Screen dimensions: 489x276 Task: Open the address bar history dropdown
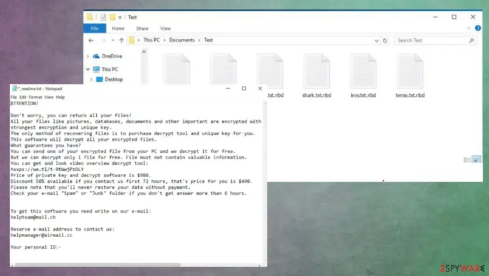pos(376,41)
